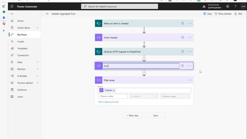The image size is (247, 139).
Task: Open more options for the renamed compose action
Action: pyautogui.click(x=189, y=66)
